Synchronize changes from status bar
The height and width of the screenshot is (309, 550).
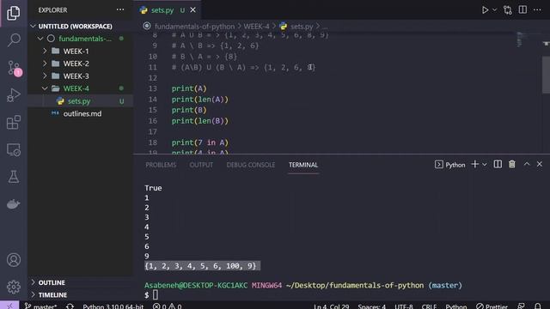click(x=70, y=306)
